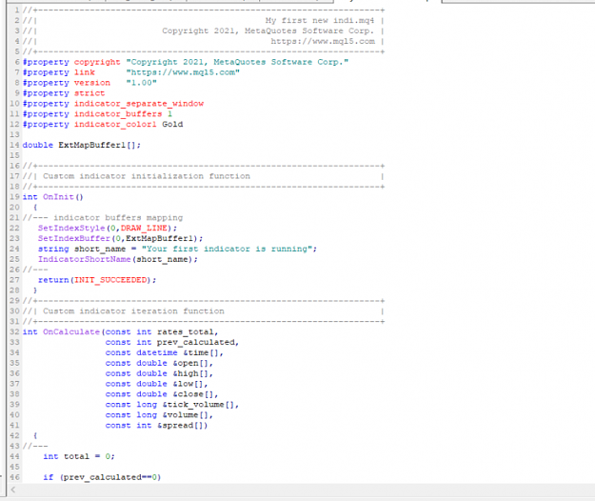Click 'indicator_buffers' on line 11
The width and height of the screenshot is (595, 501).
click(118, 114)
